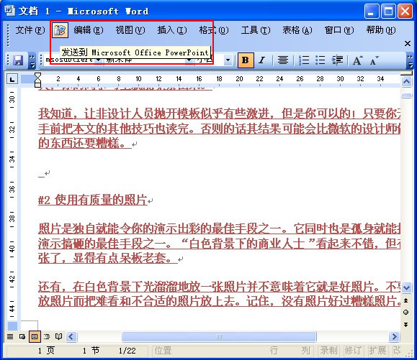The image size is (417, 360).
Task: Open the 插入(I) menu
Action: pyautogui.click(x=172, y=30)
